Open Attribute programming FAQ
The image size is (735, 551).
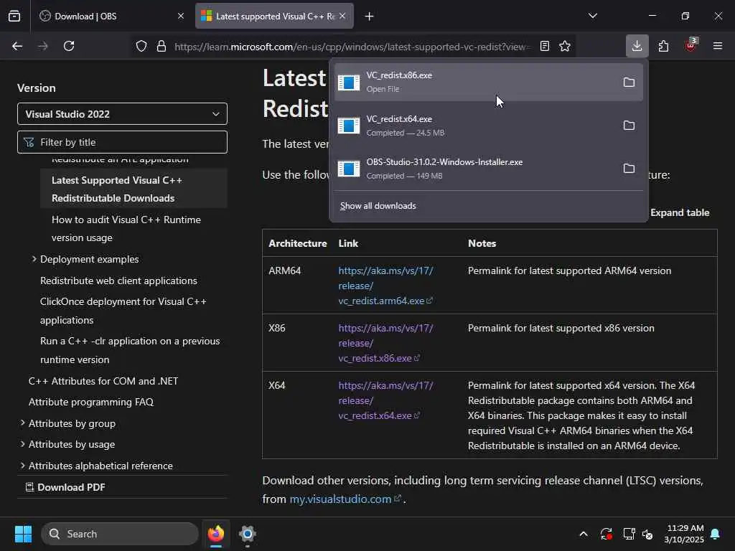[x=91, y=402]
